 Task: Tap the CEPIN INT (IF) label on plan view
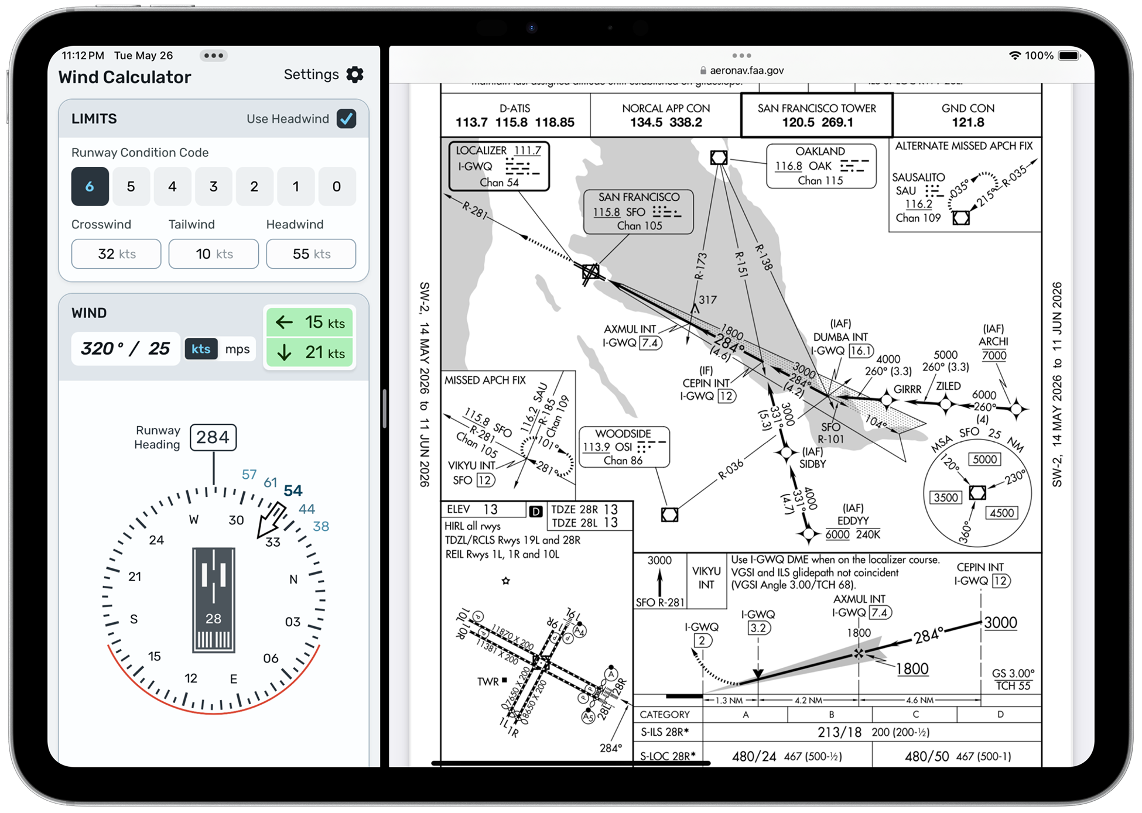706,383
